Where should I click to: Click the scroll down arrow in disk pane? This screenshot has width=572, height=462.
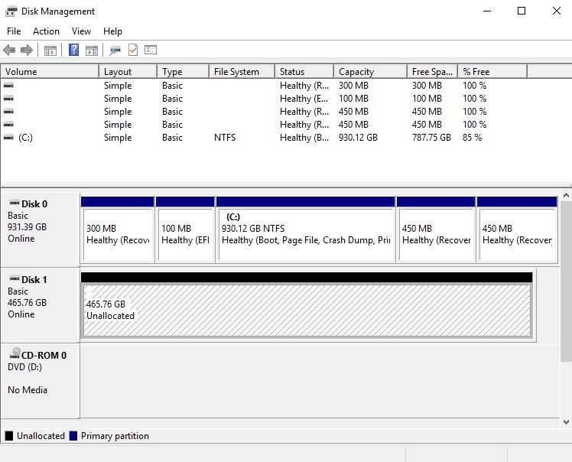coord(566,421)
